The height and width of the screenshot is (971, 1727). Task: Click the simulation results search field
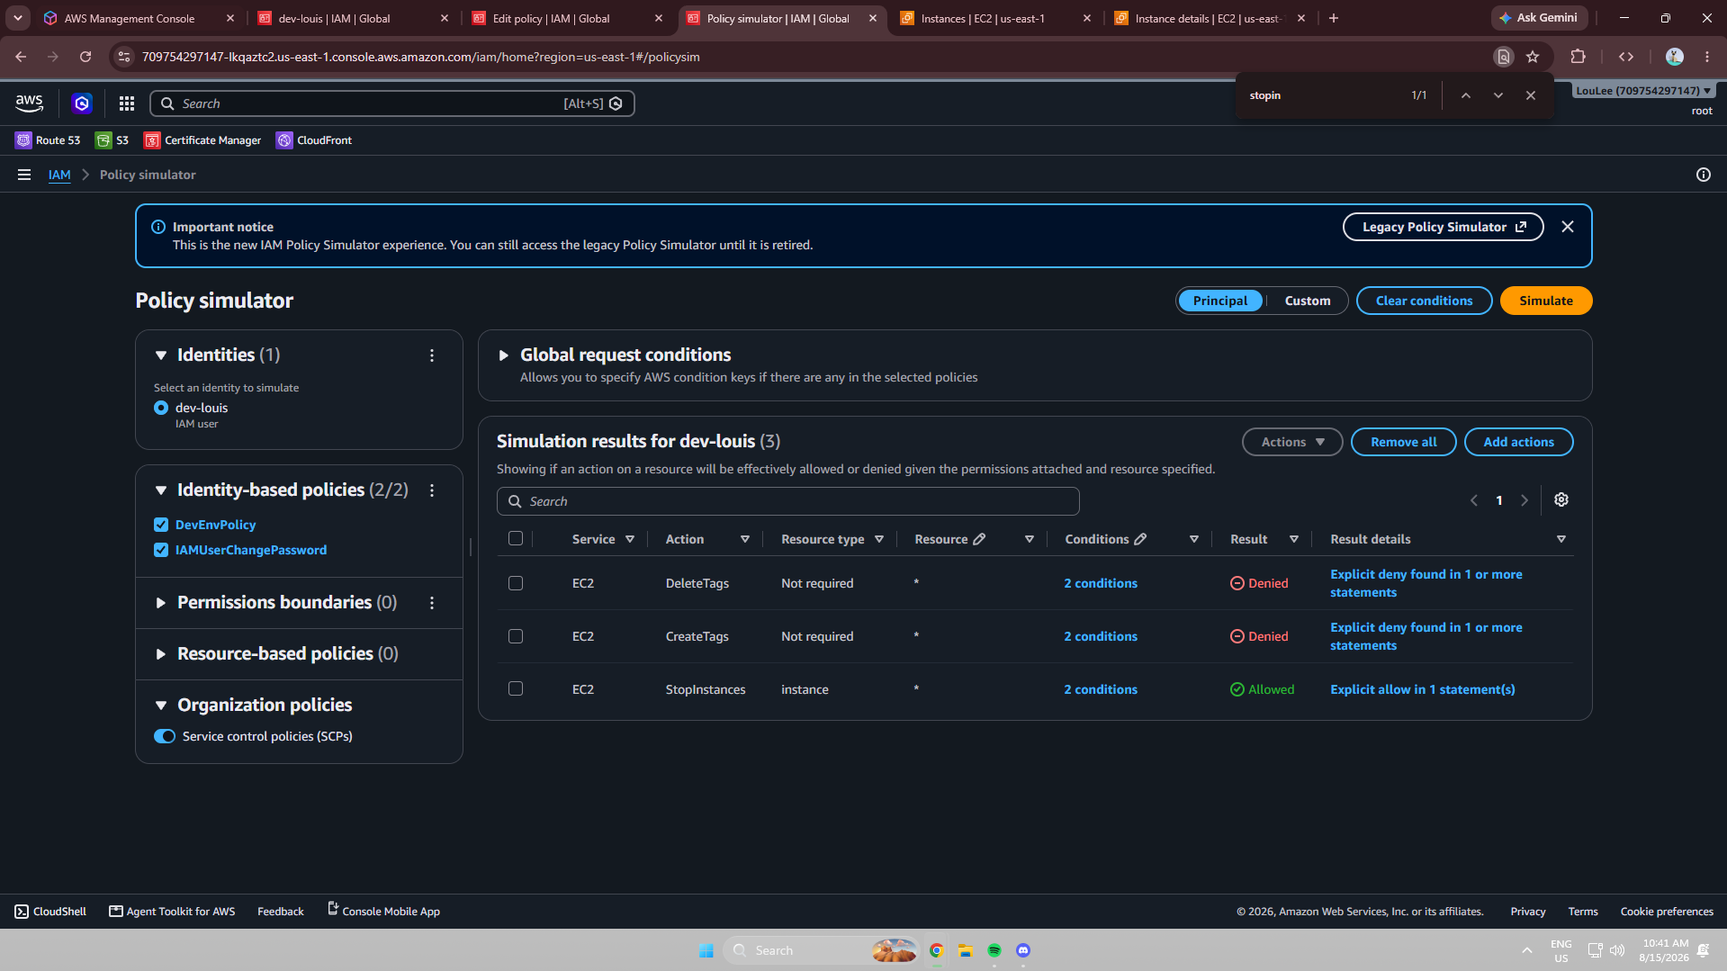[x=787, y=501]
